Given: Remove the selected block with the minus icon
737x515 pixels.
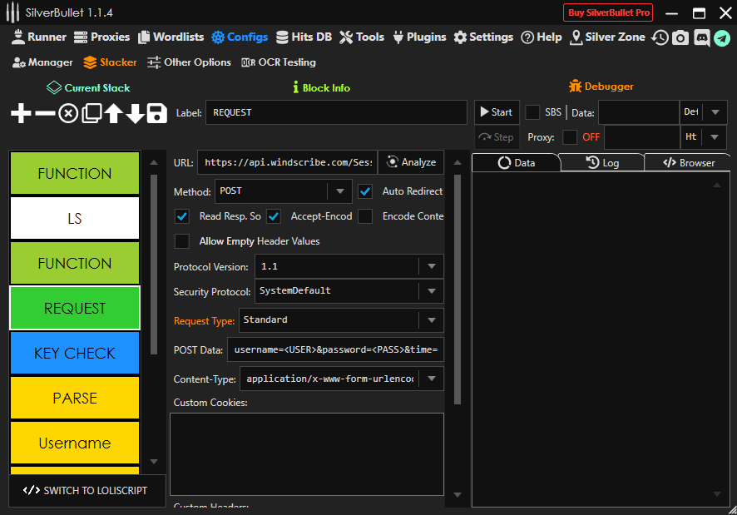Looking at the screenshot, I should click(45, 113).
